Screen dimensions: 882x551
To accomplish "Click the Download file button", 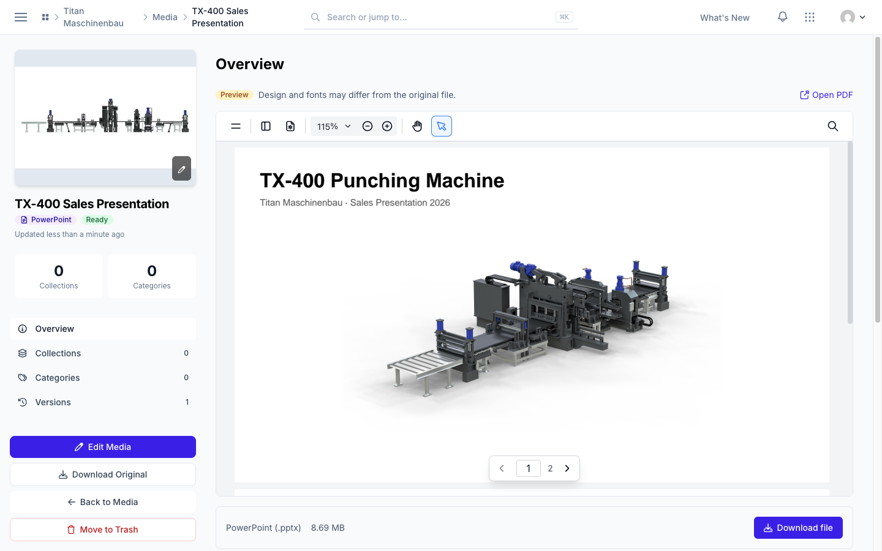I will [x=798, y=528].
